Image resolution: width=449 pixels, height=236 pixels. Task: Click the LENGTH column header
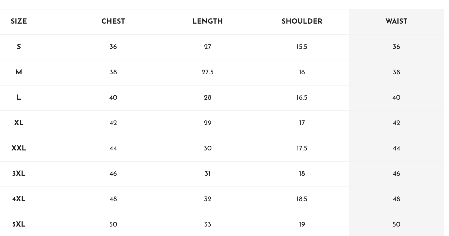pos(207,22)
